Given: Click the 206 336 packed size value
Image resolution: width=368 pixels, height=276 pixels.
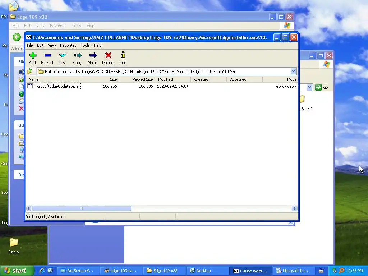Looking at the screenshot, I should (146, 86).
